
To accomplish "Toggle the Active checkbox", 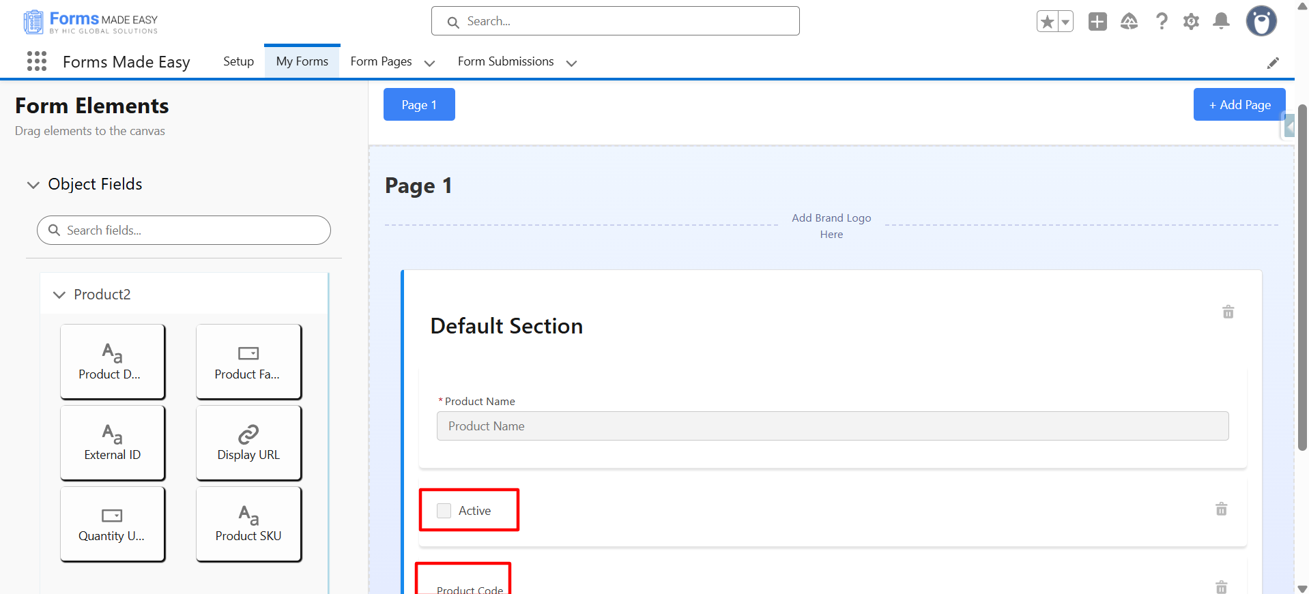I will [444, 511].
